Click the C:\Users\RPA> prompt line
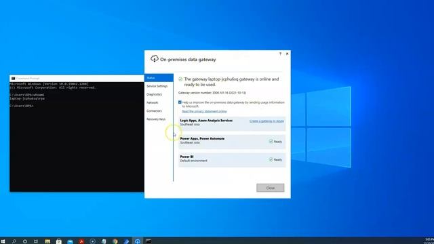The image size is (434, 244). [x=21, y=106]
